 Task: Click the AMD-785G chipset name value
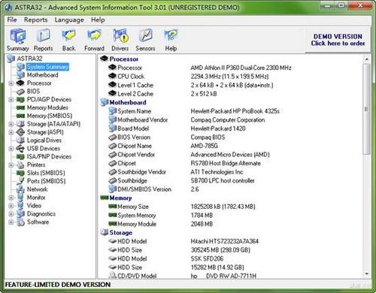coord(204,146)
